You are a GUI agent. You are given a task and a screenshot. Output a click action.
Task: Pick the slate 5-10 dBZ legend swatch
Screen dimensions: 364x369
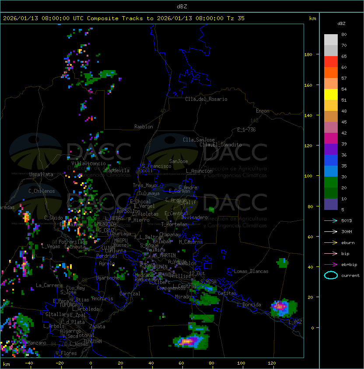click(331, 204)
